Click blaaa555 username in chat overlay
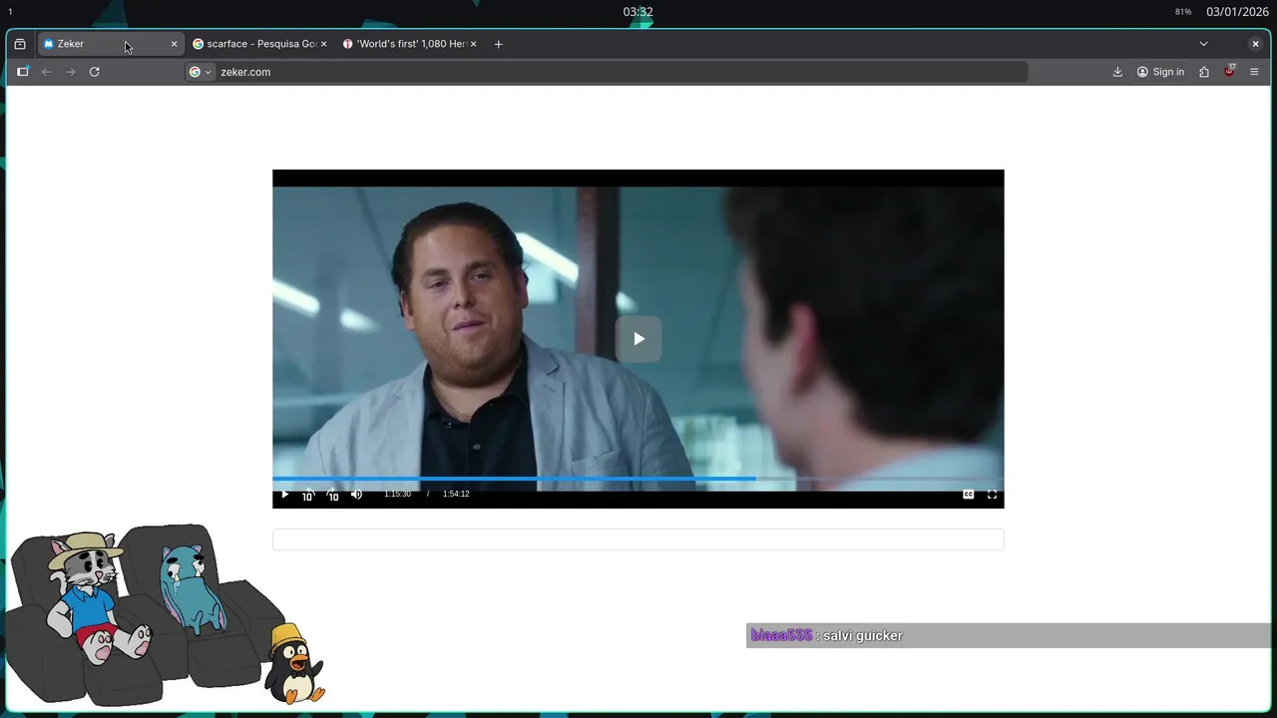1277x718 pixels. click(781, 635)
